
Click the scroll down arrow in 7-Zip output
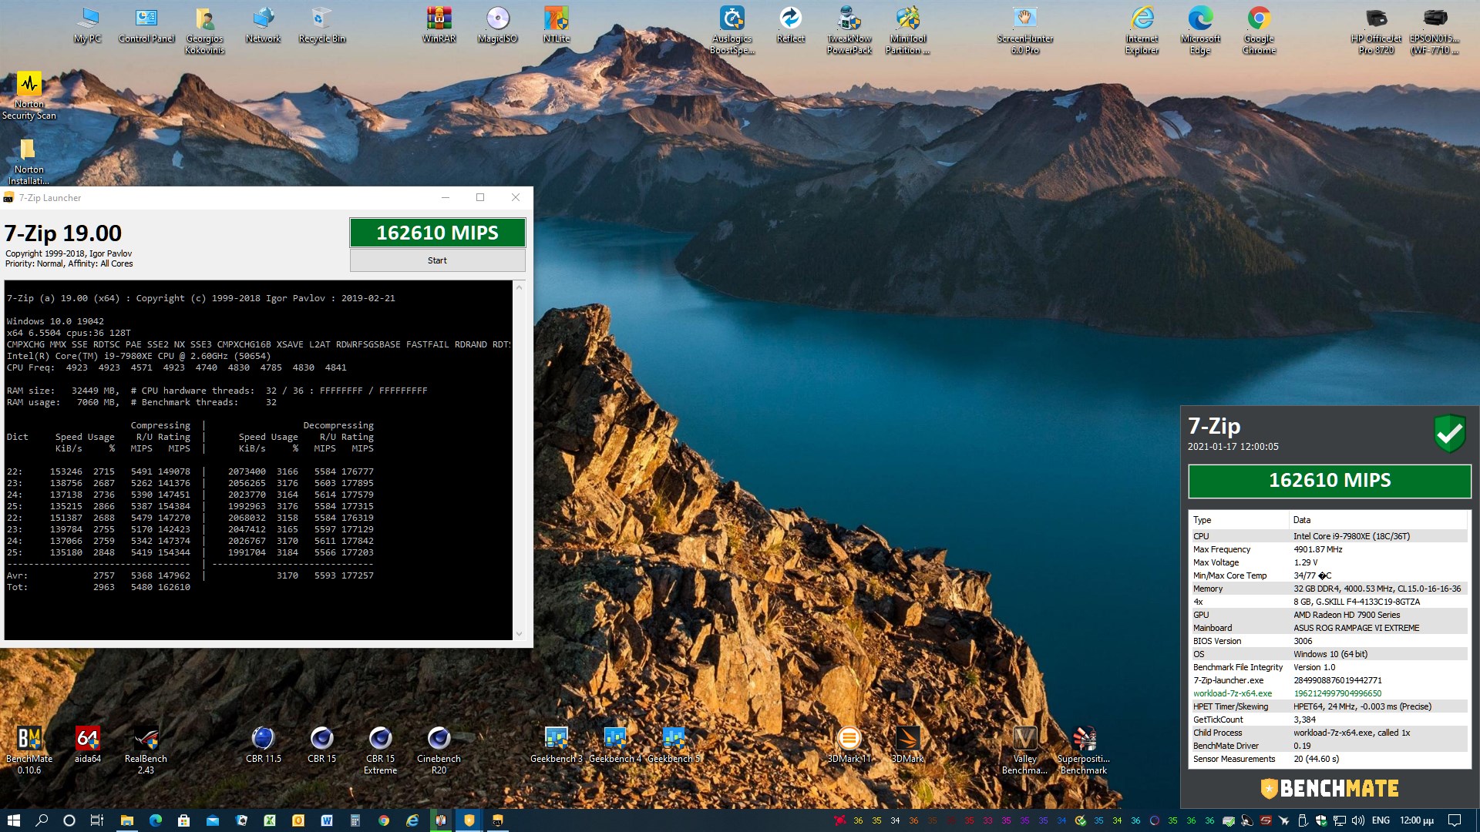coord(519,633)
